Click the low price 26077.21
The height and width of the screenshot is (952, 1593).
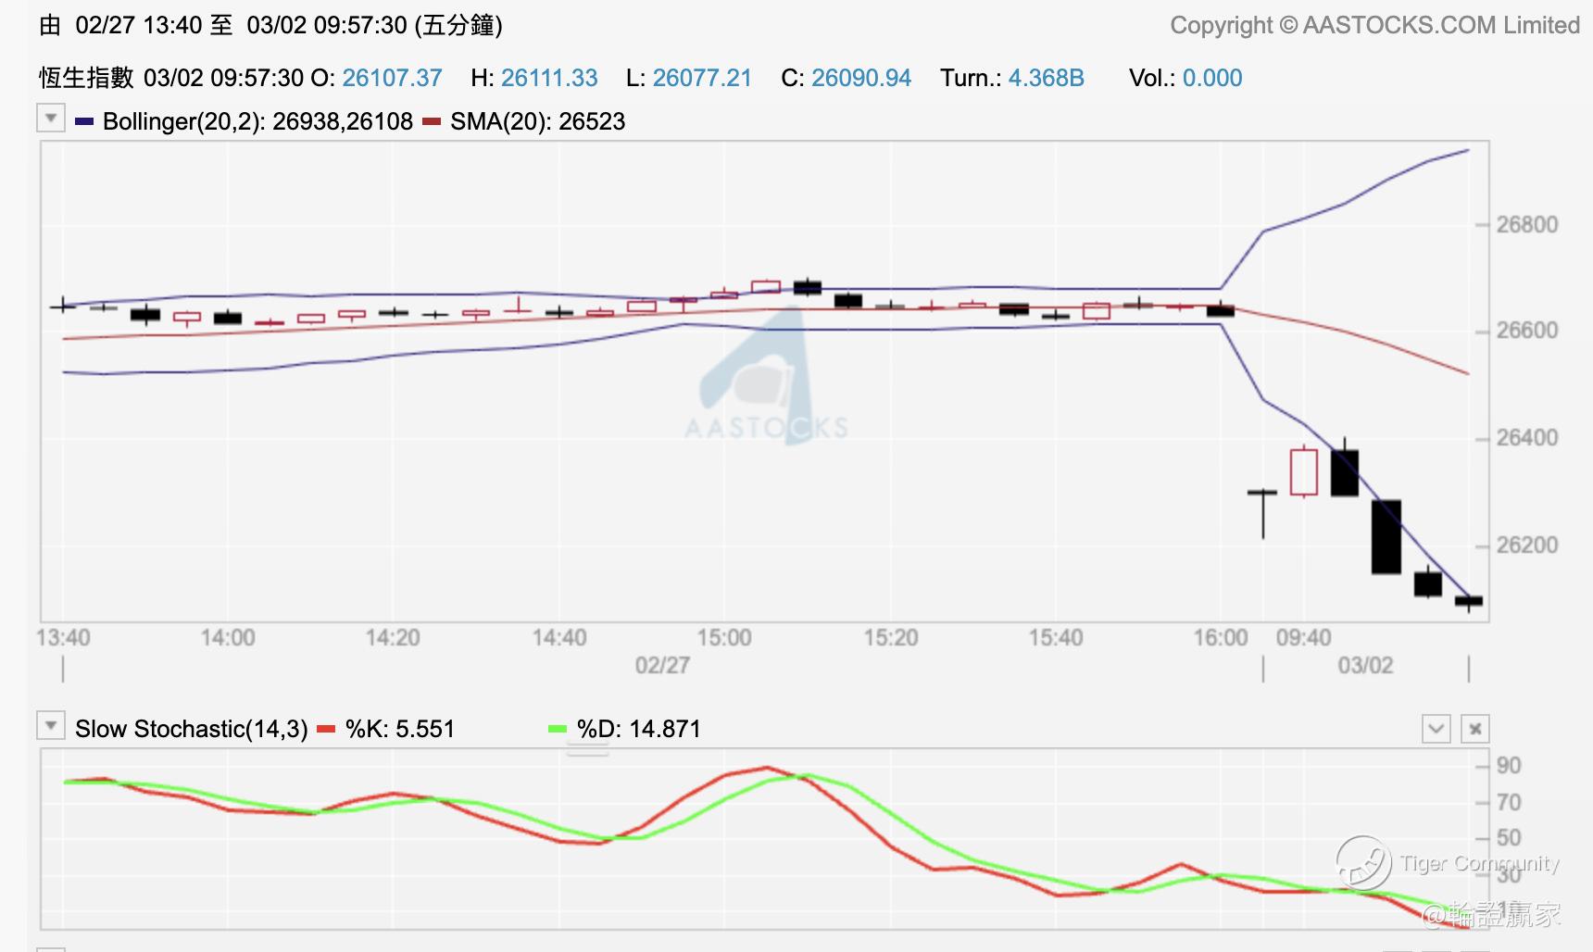(702, 78)
